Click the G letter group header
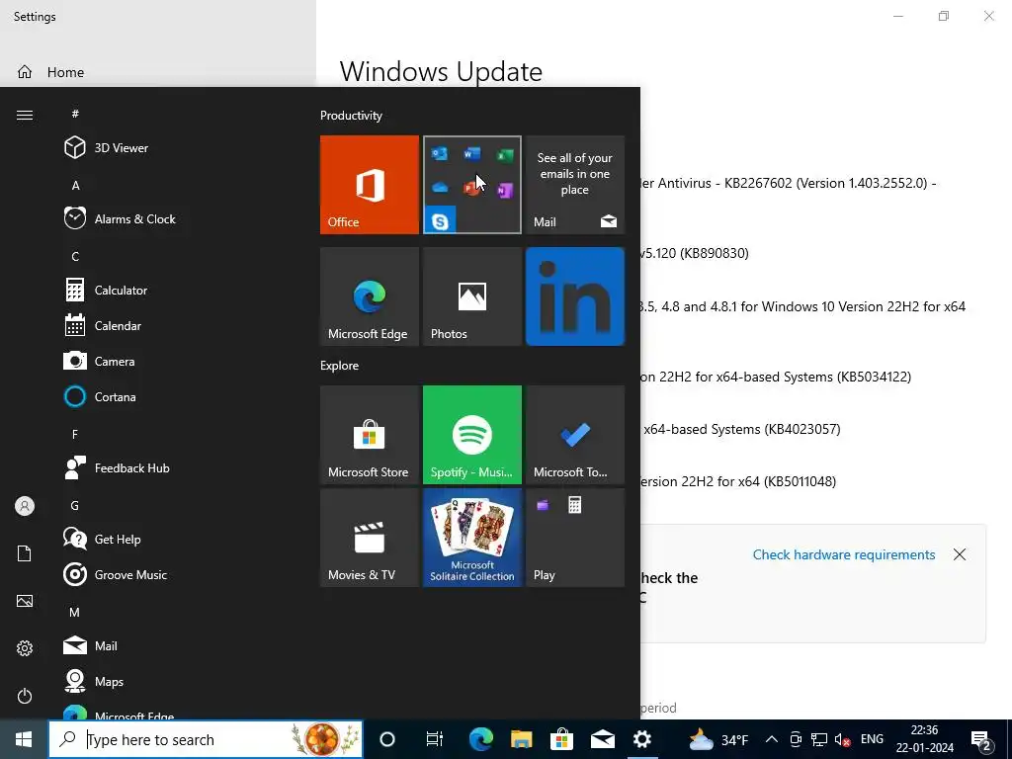 (75, 505)
